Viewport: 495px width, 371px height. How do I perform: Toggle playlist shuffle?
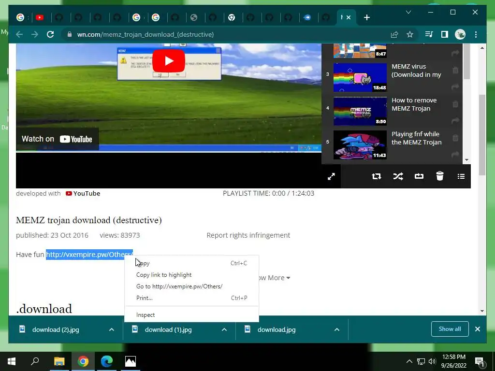click(x=398, y=176)
